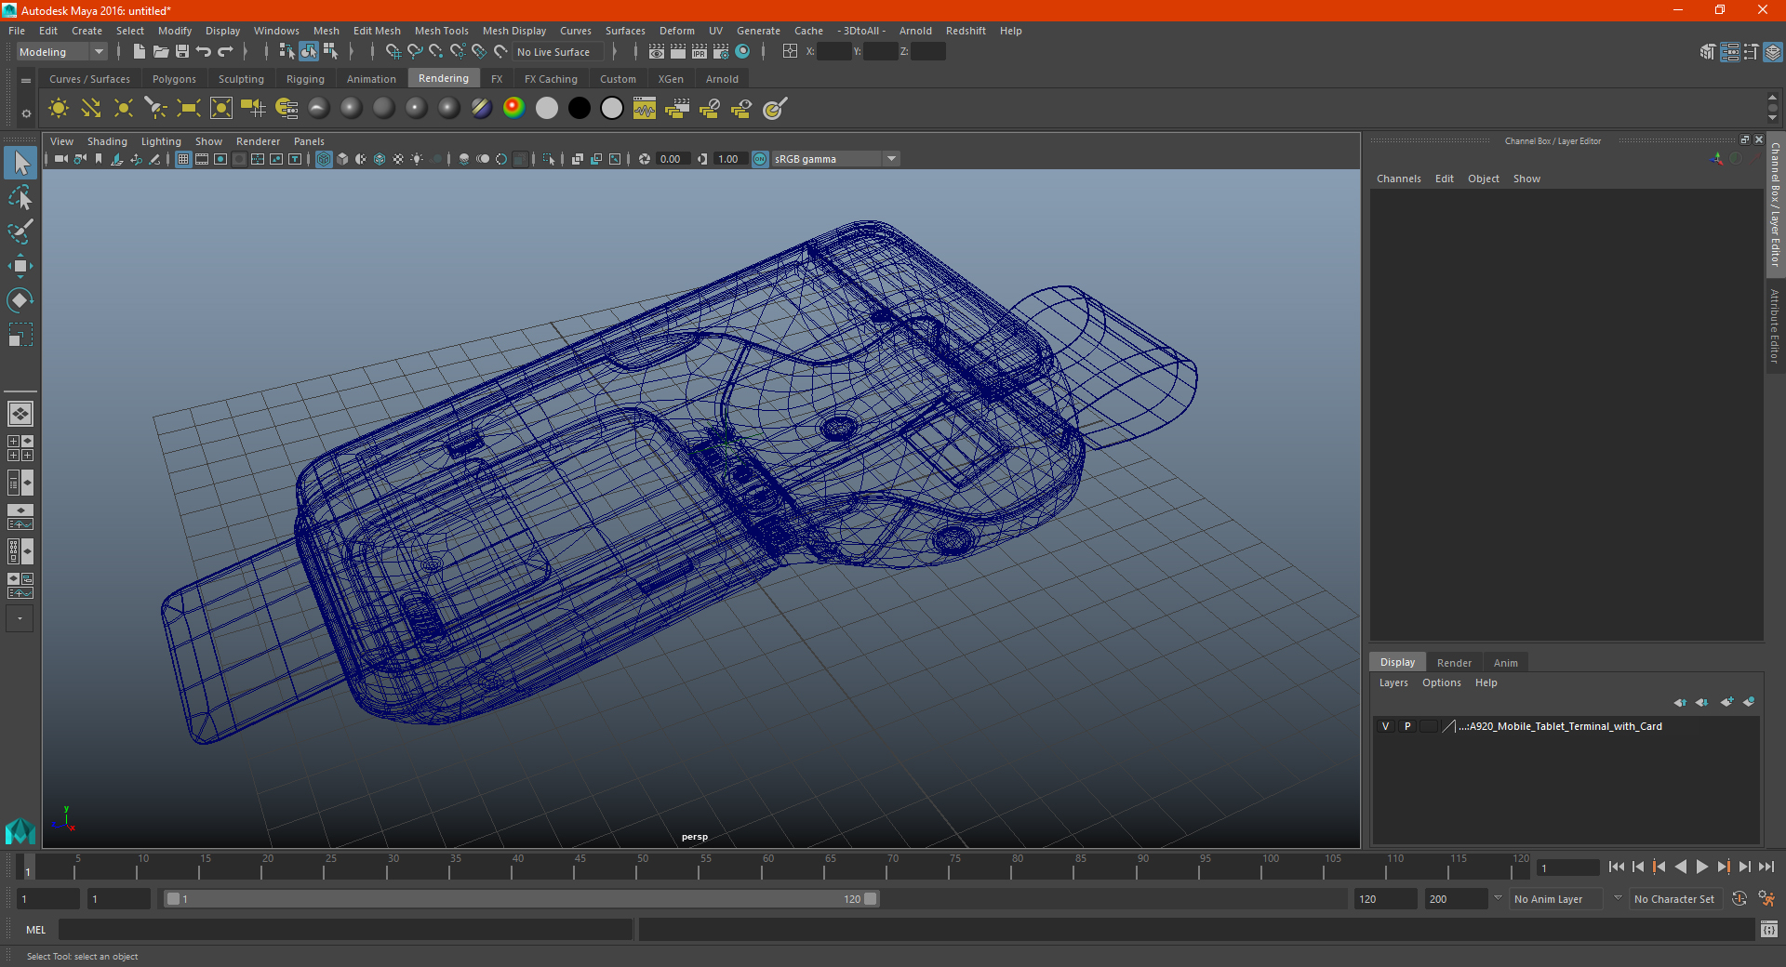Toggle select by hierarchy mode
Viewport: 1786px width, 967px height.
tap(287, 52)
